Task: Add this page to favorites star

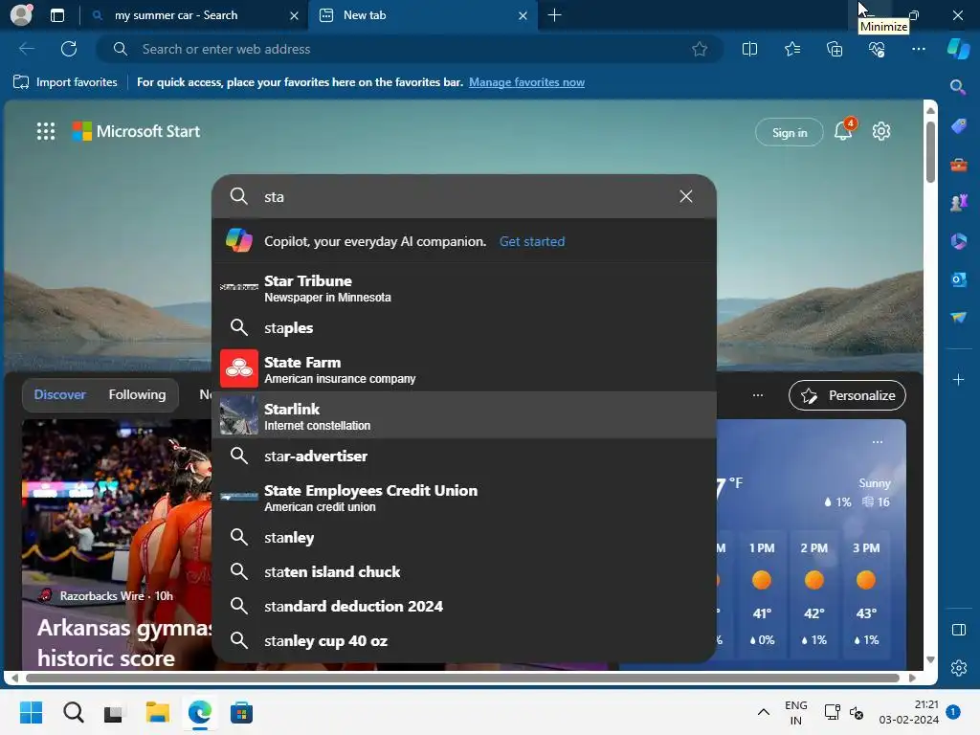Action: tap(700, 49)
